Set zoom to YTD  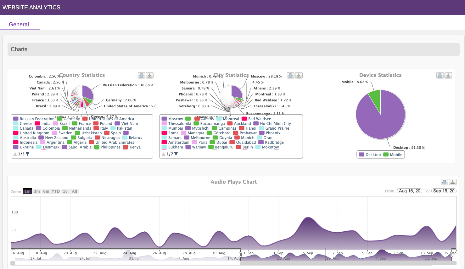[56, 191]
